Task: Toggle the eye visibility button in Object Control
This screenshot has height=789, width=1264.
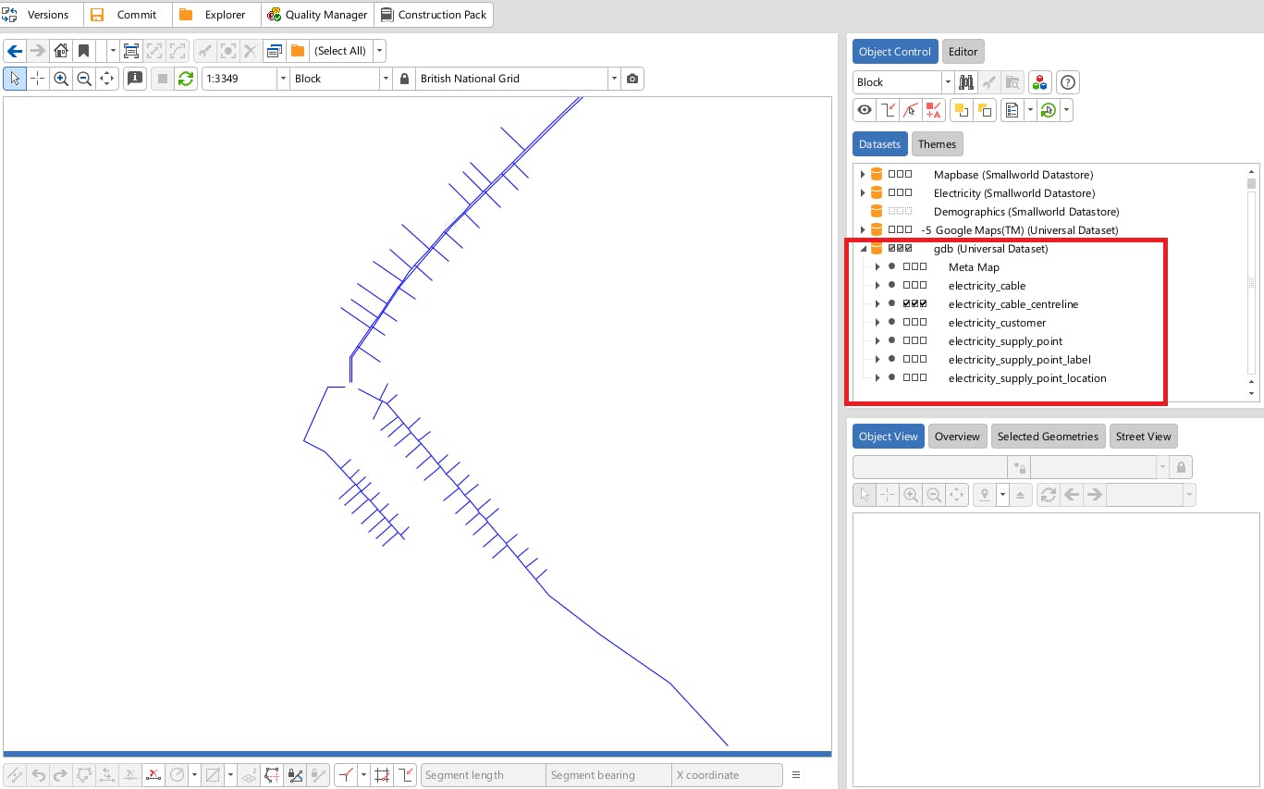Action: 865,110
